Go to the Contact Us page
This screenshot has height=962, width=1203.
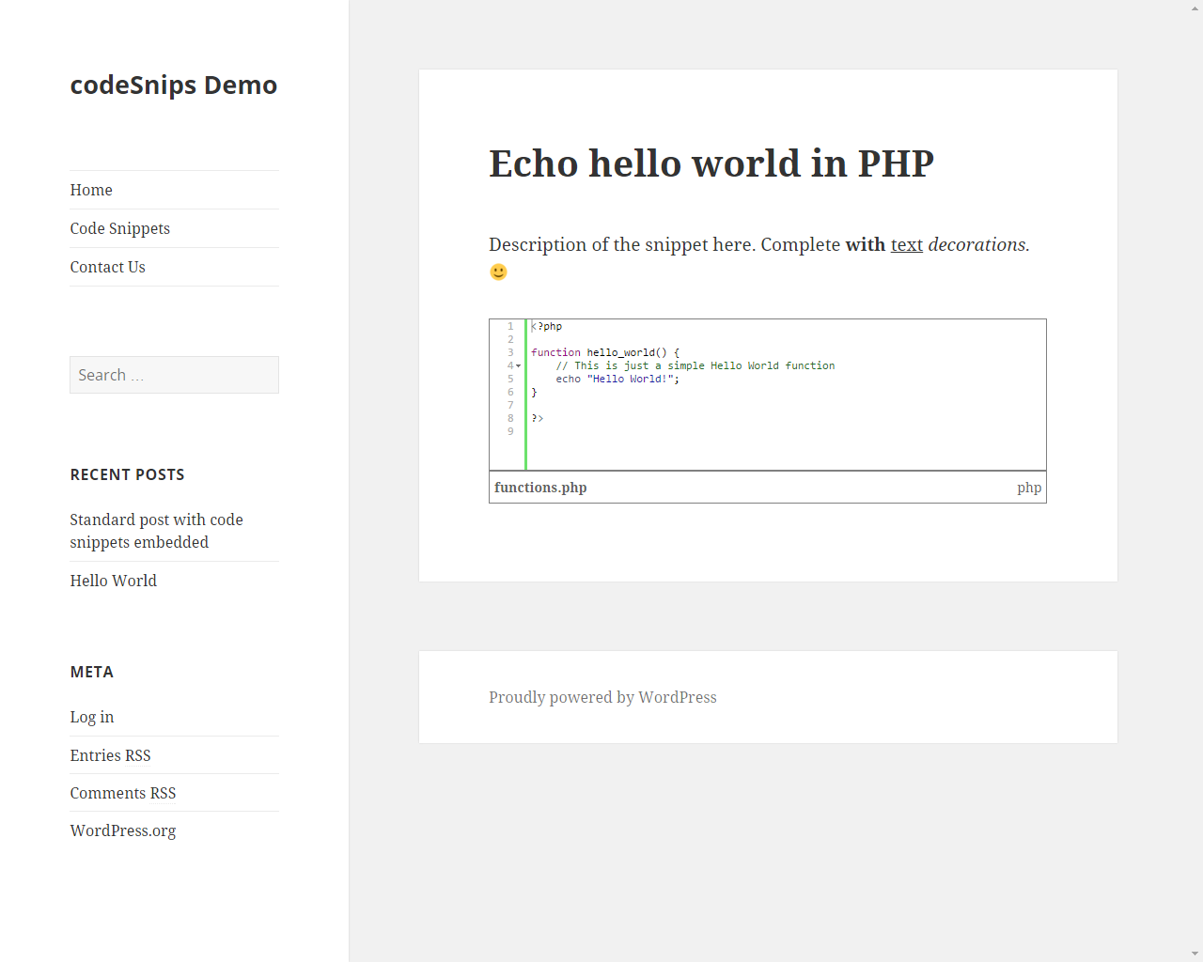108,267
